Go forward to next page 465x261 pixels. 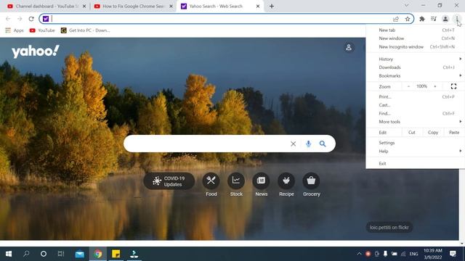(20, 19)
